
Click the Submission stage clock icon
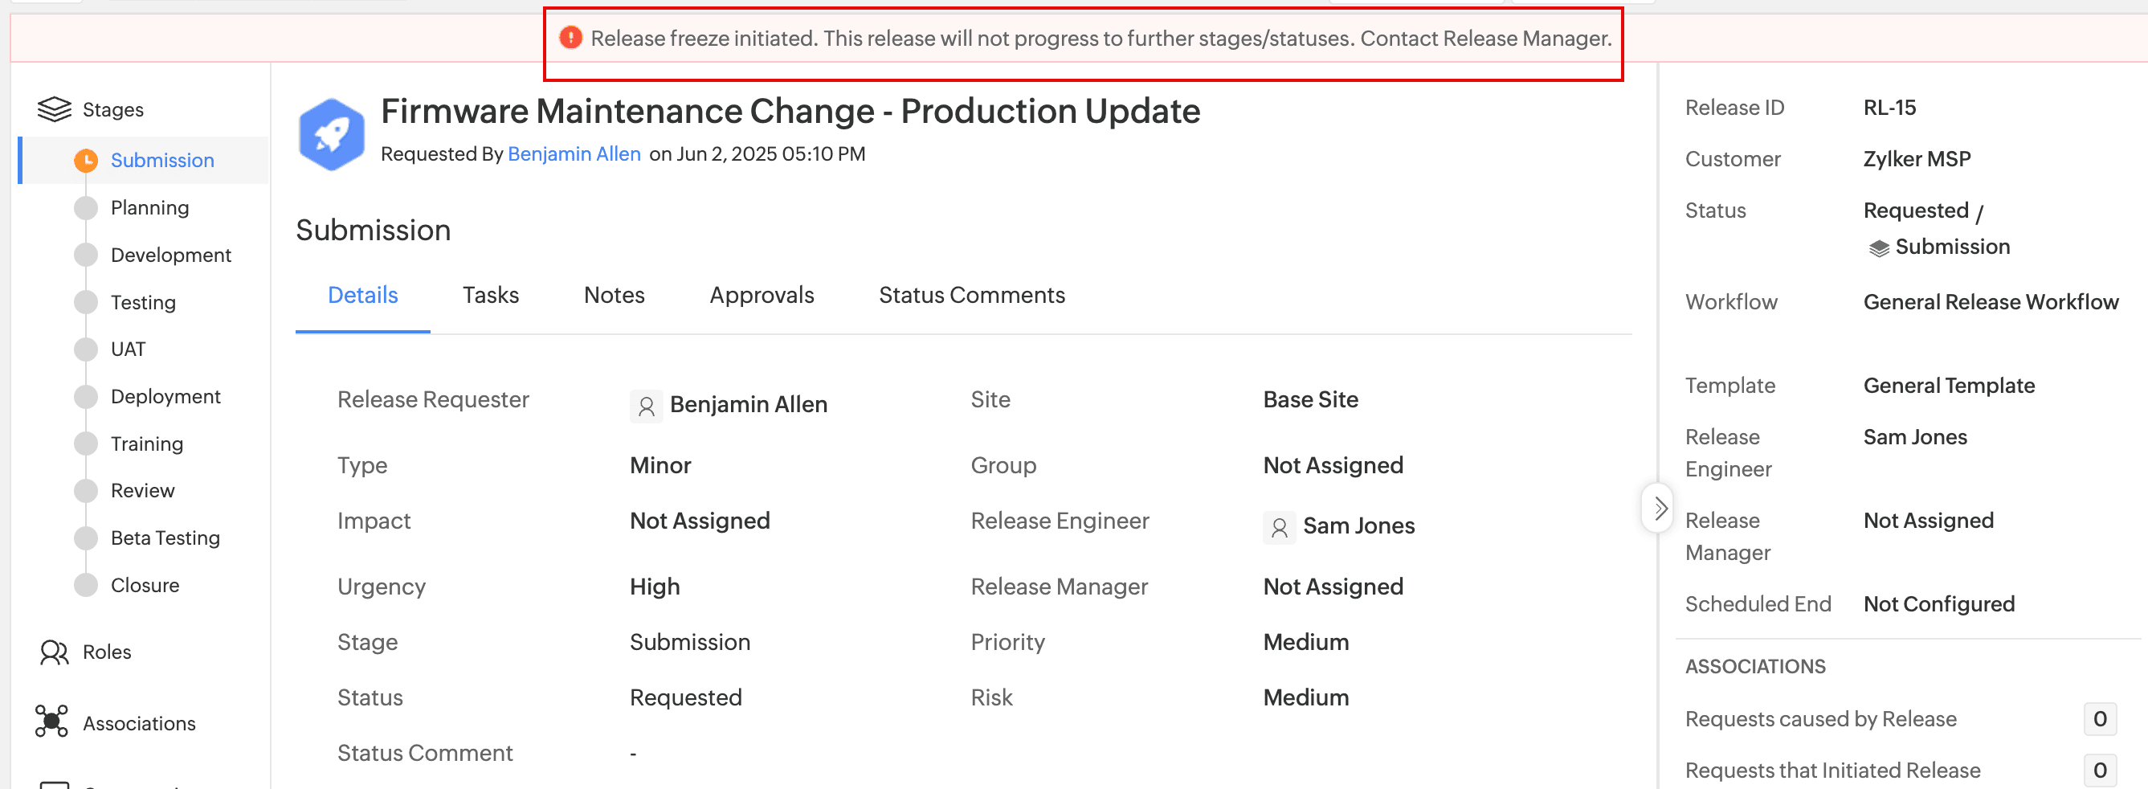(86, 160)
